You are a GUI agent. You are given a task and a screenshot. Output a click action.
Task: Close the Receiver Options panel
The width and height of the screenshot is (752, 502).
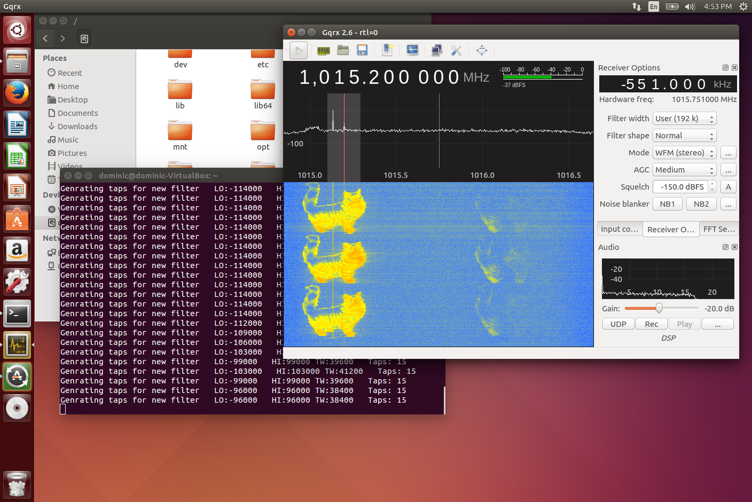(734, 68)
